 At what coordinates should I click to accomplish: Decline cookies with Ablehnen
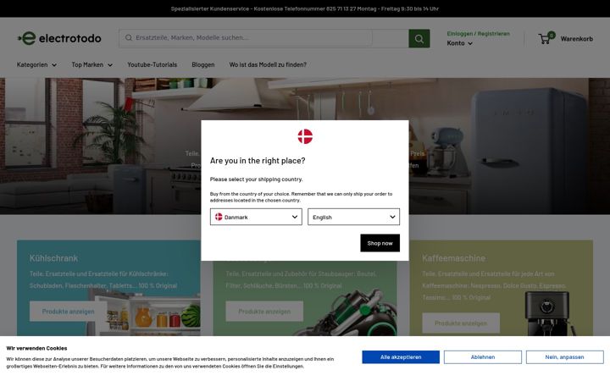tap(483, 357)
